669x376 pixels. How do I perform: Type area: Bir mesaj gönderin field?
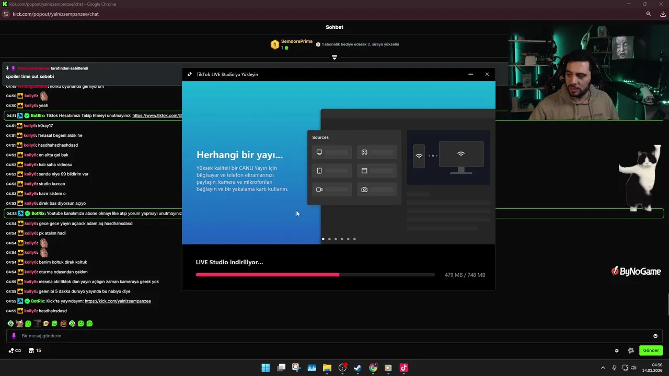[x=334, y=336]
